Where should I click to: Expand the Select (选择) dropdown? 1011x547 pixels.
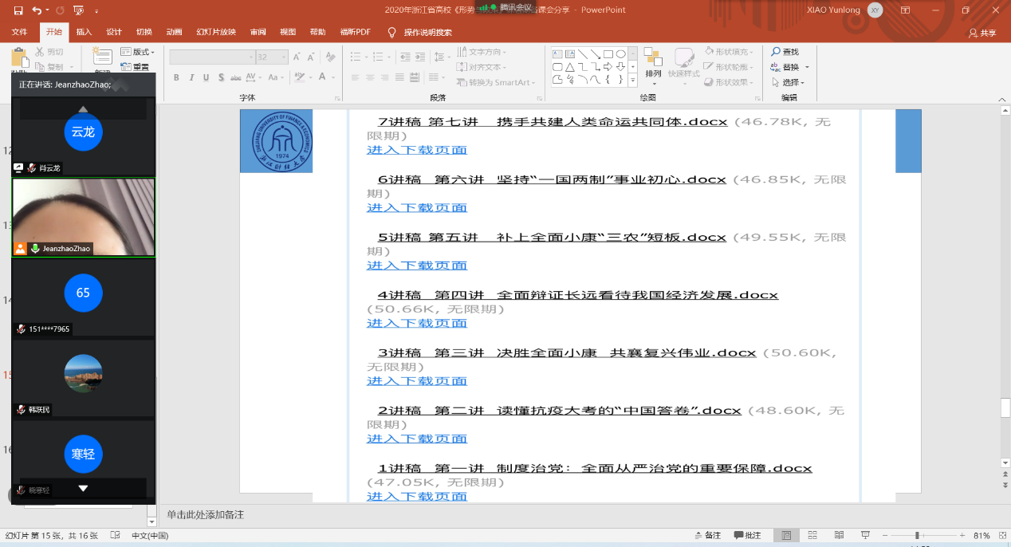[793, 83]
